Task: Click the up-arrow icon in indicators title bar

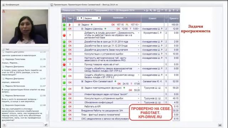Action: click(170, 10)
